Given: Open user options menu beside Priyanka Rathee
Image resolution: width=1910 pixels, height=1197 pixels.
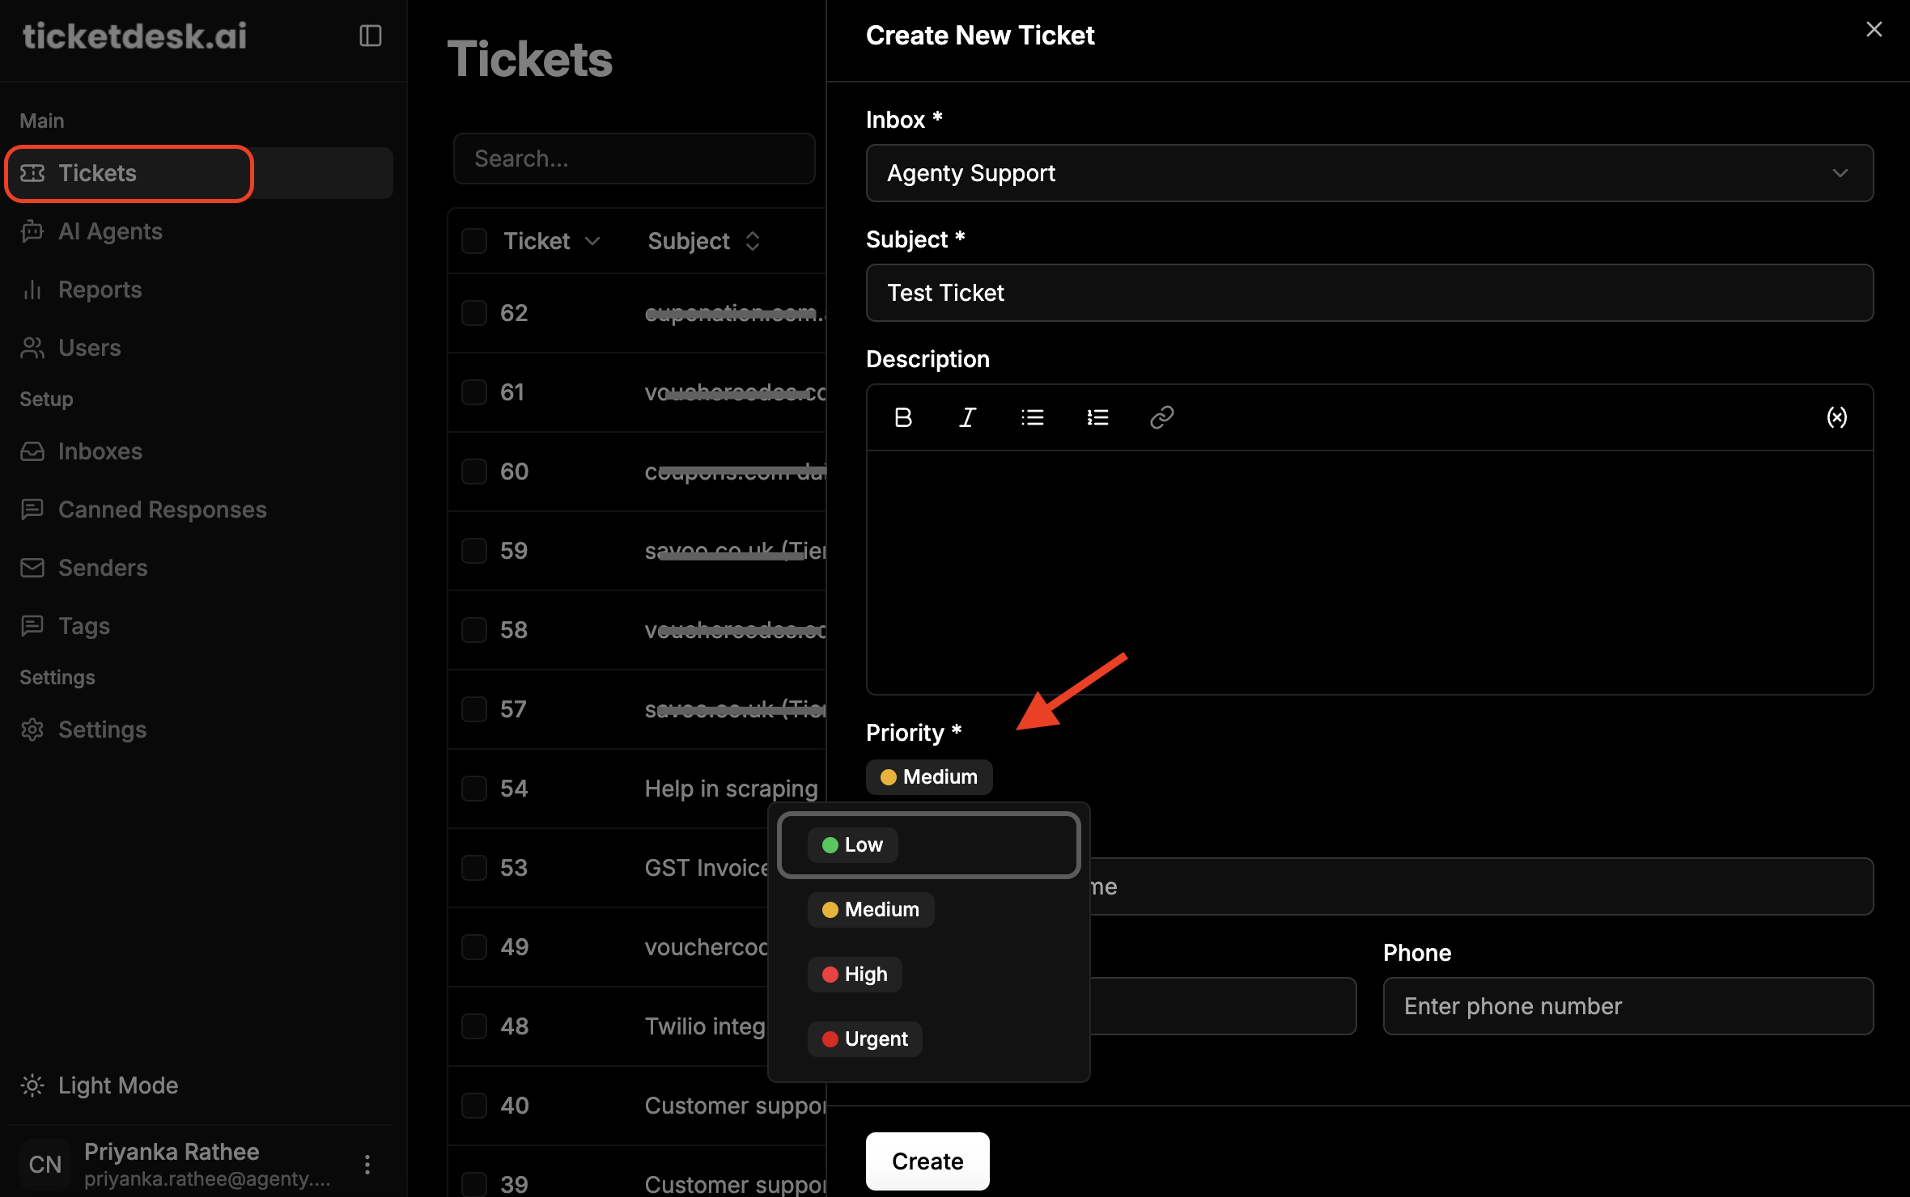Looking at the screenshot, I should tap(367, 1164).
